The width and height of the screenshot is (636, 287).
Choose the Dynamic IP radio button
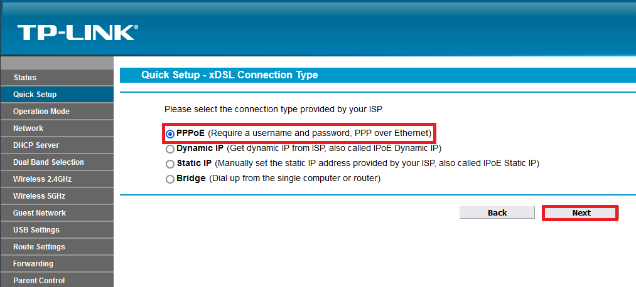click(x=170, y=149)
